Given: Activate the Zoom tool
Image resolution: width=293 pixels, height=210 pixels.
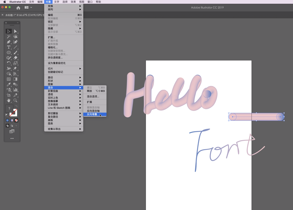Looking at the screenshot, I should [15, 100].
